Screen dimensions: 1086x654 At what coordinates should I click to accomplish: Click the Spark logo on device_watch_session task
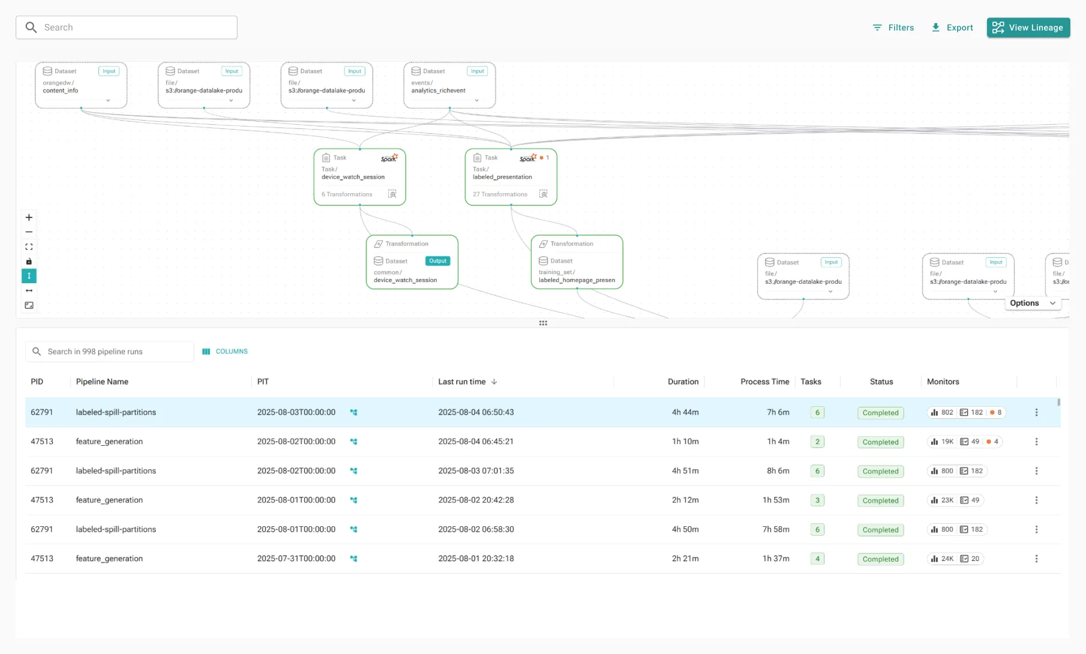389,158
